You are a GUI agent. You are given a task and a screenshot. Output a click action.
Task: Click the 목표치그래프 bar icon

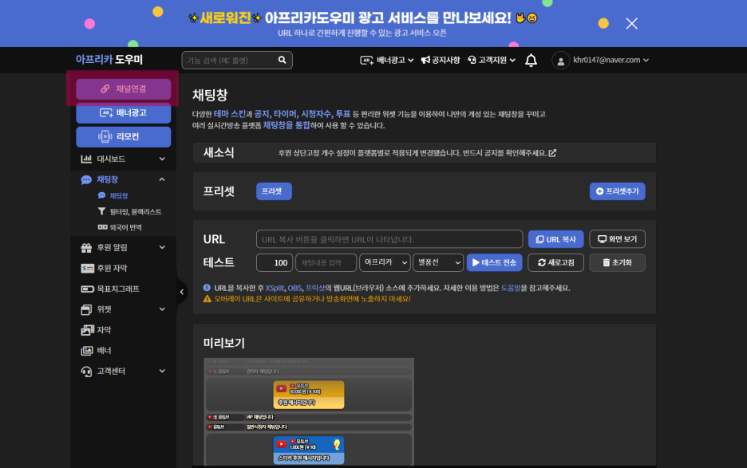(87, 289)
